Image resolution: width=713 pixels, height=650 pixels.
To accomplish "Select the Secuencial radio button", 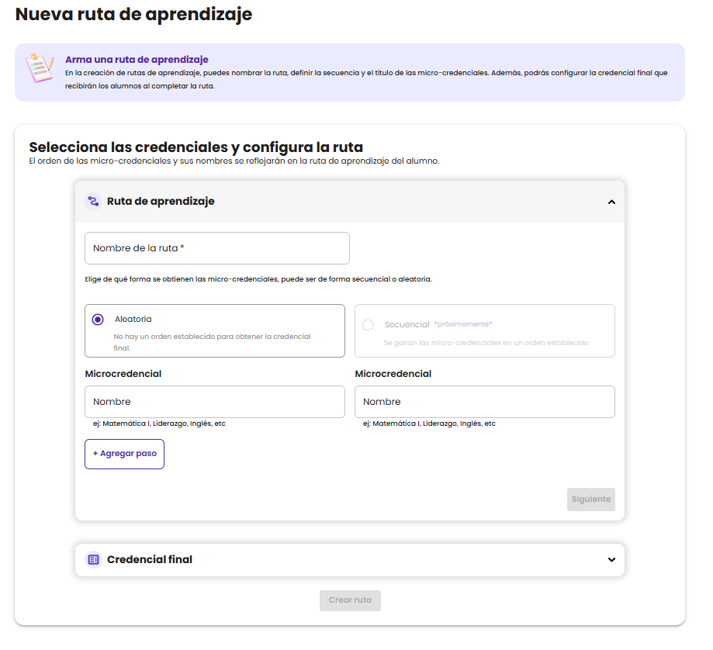I will click(368, 325).
